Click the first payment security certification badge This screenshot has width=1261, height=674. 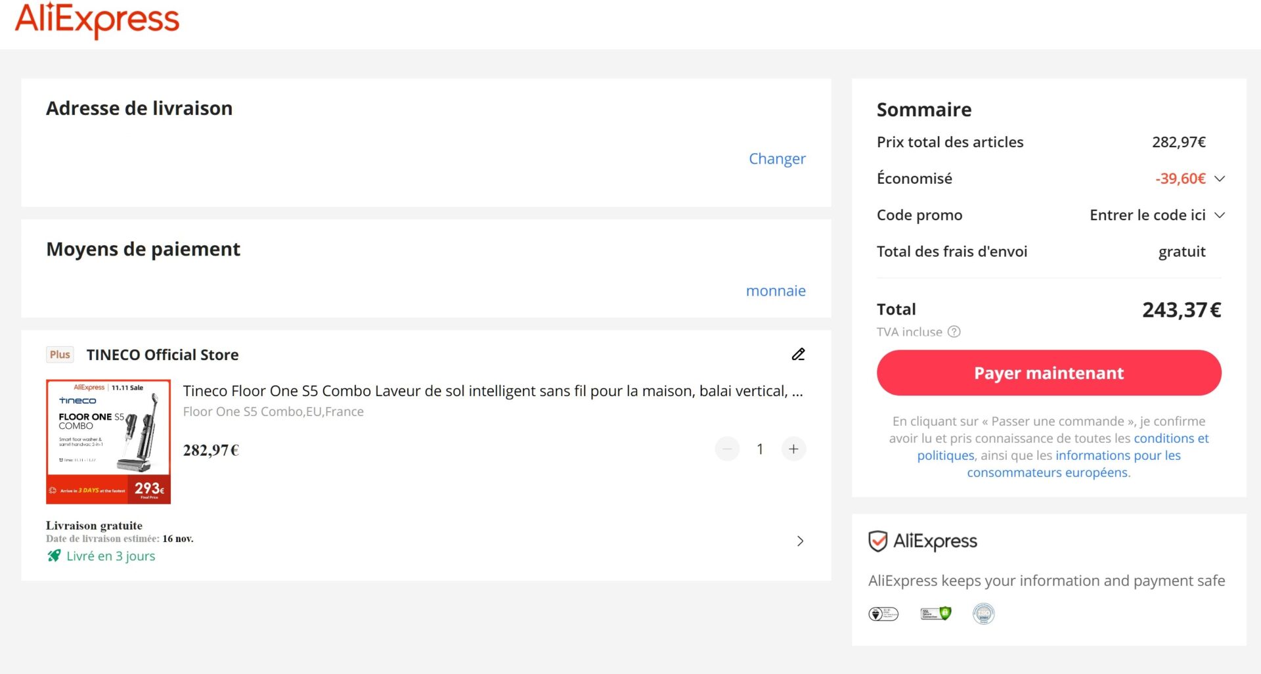(883, 614)
